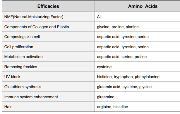Click histidine, tryptophan, phenylalanine cell
180x114 pixels.
pos(137,77)
